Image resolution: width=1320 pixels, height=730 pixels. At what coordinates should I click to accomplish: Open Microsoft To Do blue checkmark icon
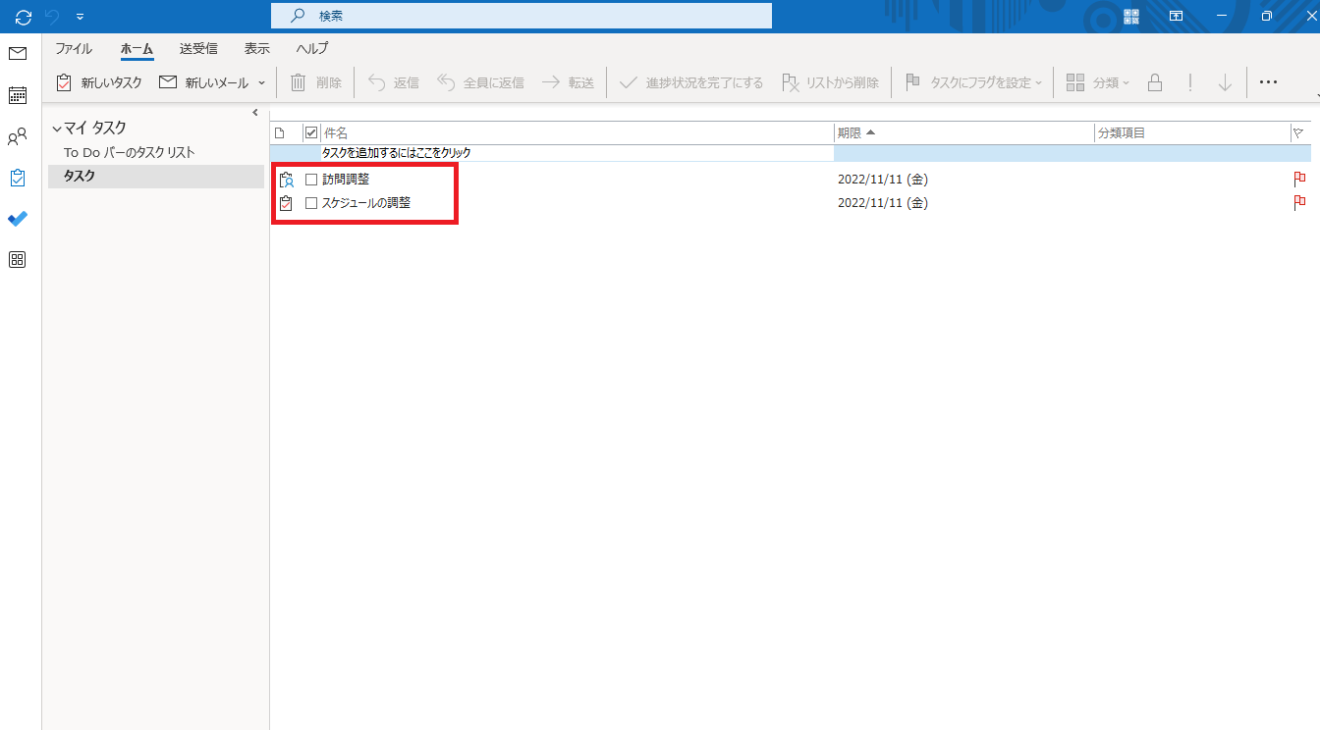point(18,219)
